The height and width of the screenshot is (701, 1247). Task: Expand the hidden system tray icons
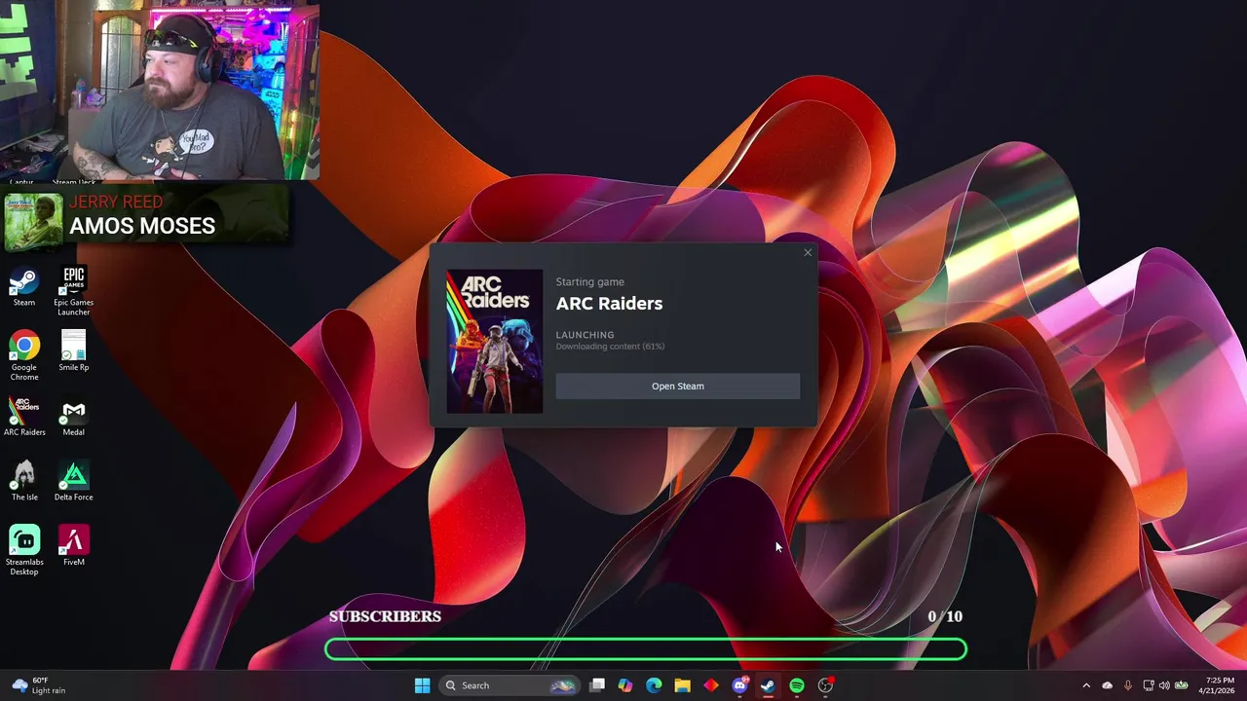click(x=1086, y=685)
